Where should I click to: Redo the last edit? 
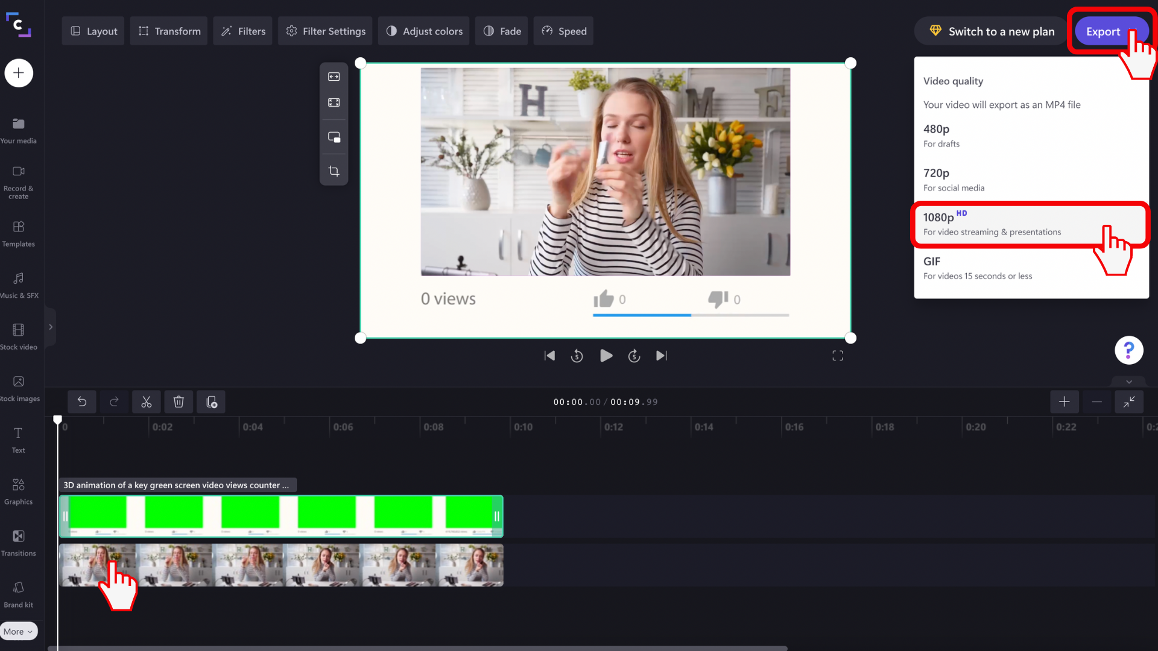tap(114, 401)
